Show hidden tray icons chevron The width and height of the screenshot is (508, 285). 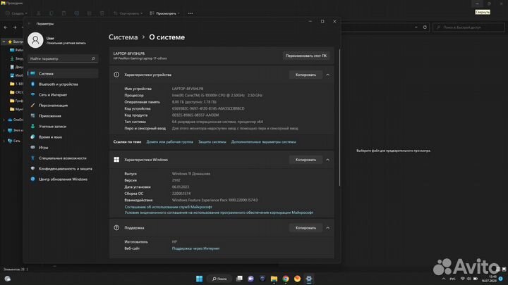tap(444, 279)
